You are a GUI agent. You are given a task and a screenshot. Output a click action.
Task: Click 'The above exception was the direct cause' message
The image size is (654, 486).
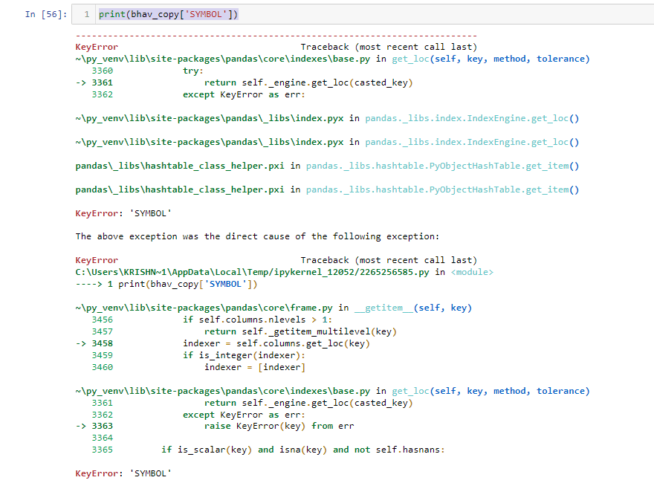tap(257, 236)
